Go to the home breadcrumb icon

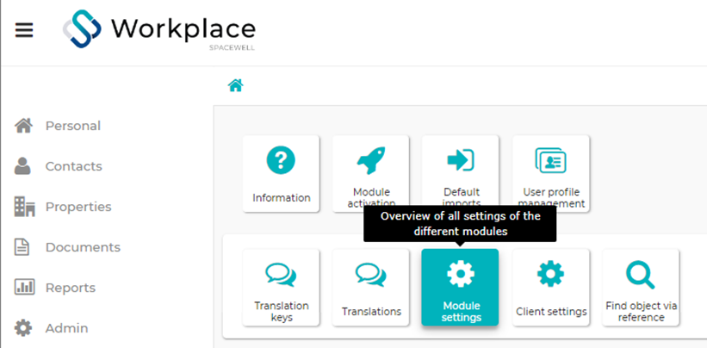coord(235,84)
